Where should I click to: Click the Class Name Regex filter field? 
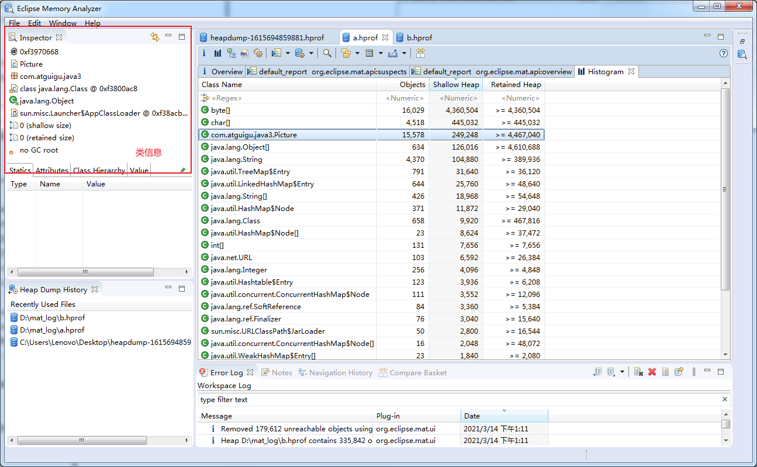tap(288, 98)
